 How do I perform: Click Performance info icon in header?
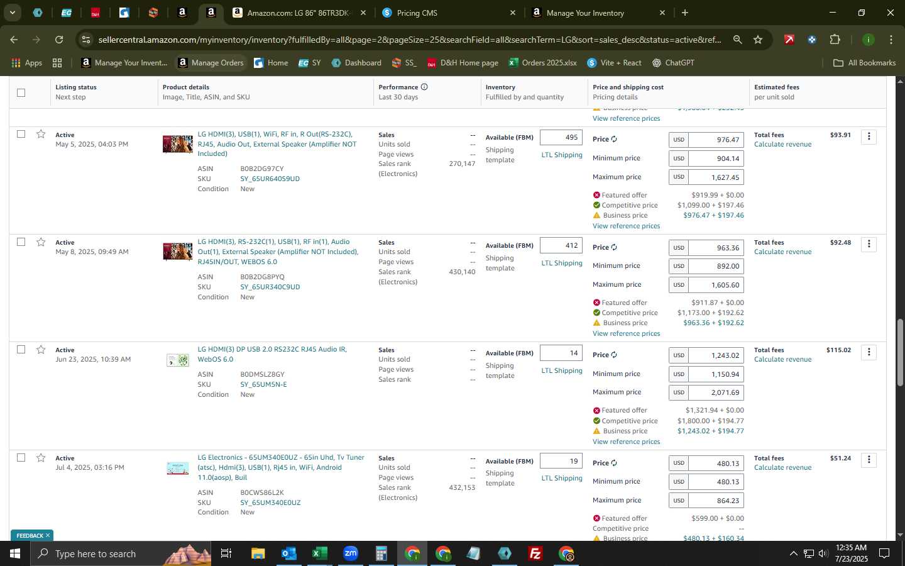tap(424, 87)
